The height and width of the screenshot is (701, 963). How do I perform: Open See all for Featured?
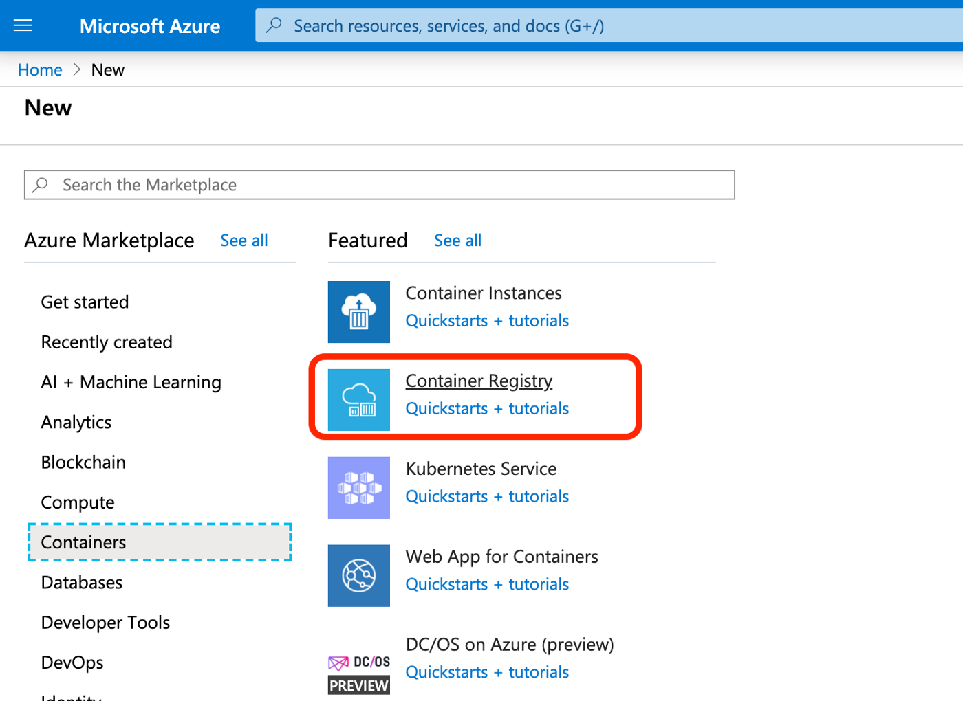coord(458,241)
